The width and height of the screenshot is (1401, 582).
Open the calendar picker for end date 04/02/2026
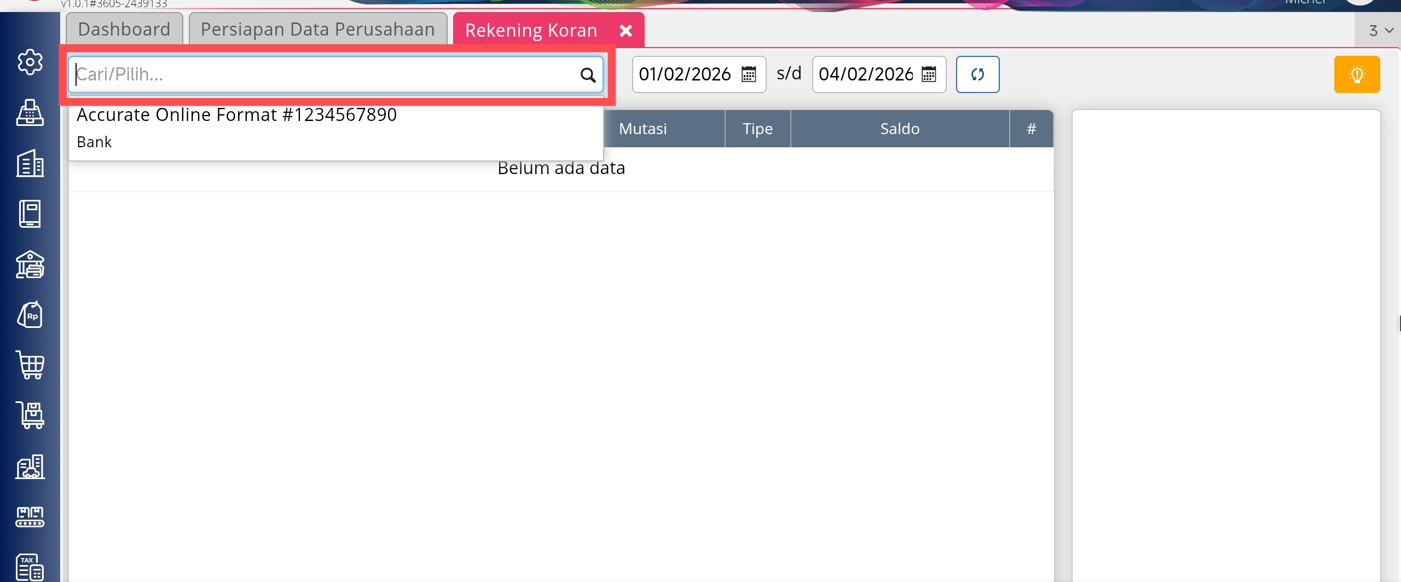(929, 74)
